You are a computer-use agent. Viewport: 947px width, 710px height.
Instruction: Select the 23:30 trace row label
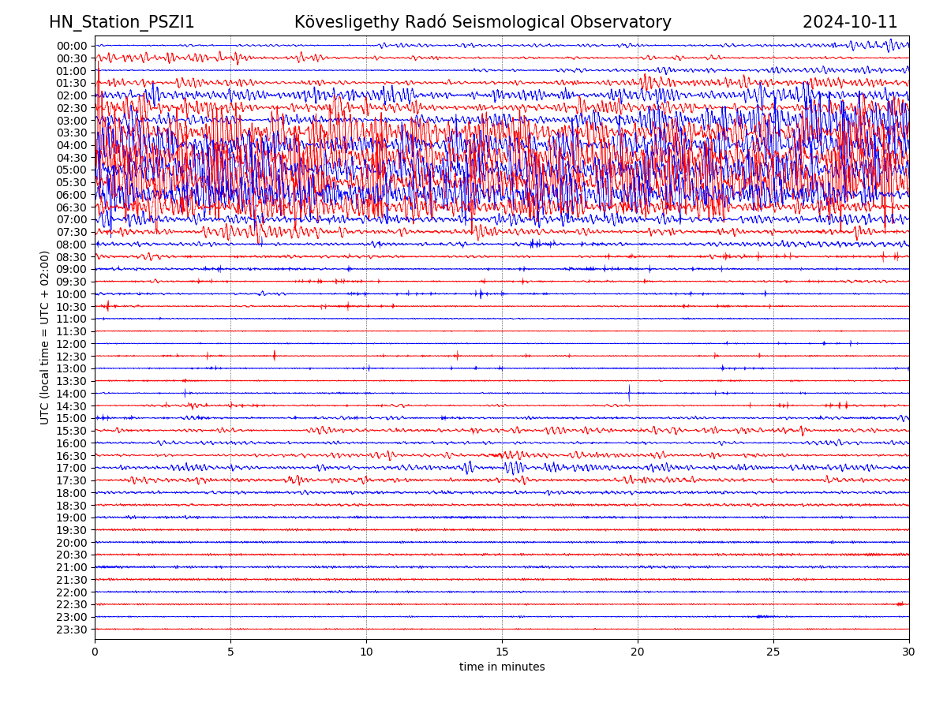(72, 630)
